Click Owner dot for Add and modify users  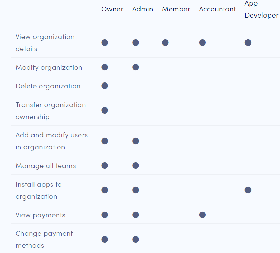point(105,141)
